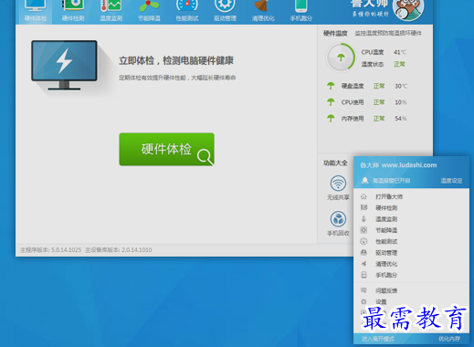Image resolution: width=474 pixels, height=347 pixels.
Task: Click the 硬件温度 panel heading
Action: tap(335, 34)
